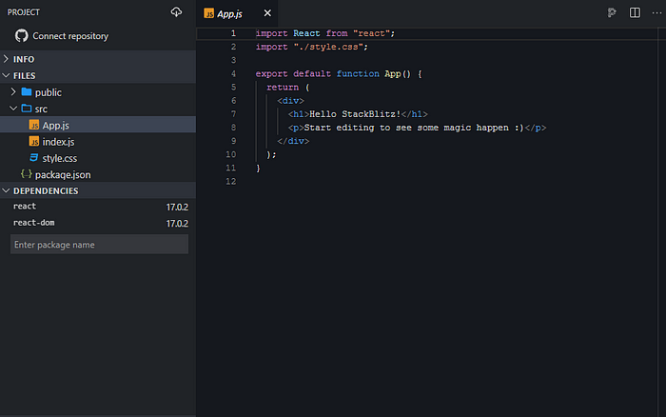The image size is (666, 417).
Task: Click the Start editing paragraph text
Action: (414, 128)
